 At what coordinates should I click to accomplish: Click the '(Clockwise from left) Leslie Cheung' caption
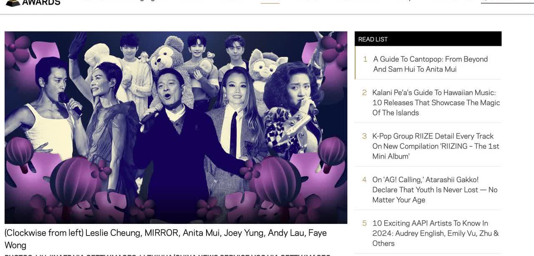click(166, 239)
